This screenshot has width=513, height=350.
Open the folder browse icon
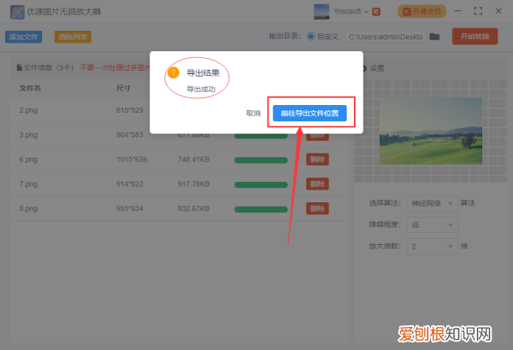click(434, 37)
